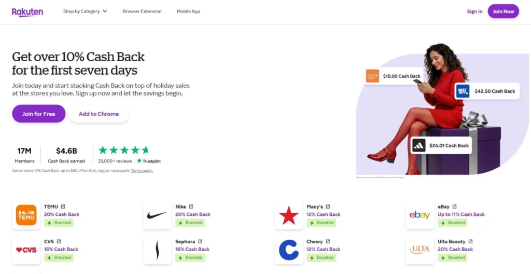This screenshot has height=274, width=531.
Task: Click the Ulta Beauty store logo
Action: click(x=420, y=250)
